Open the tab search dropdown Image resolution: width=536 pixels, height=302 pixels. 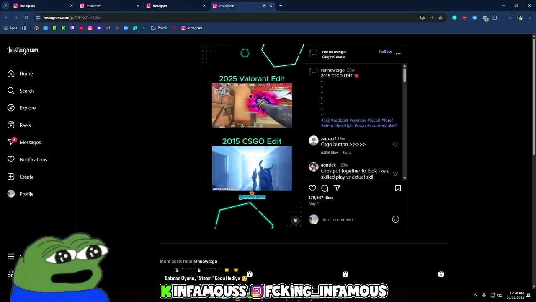click(x=5, y=6)
